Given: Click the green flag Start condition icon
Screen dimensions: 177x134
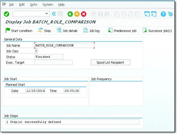Looking at the screenshot, I should coord(8,30).
